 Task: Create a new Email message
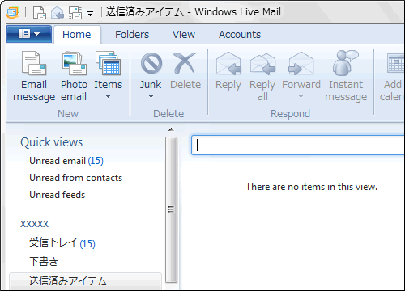pyautogui.click(x=34, y=77)
